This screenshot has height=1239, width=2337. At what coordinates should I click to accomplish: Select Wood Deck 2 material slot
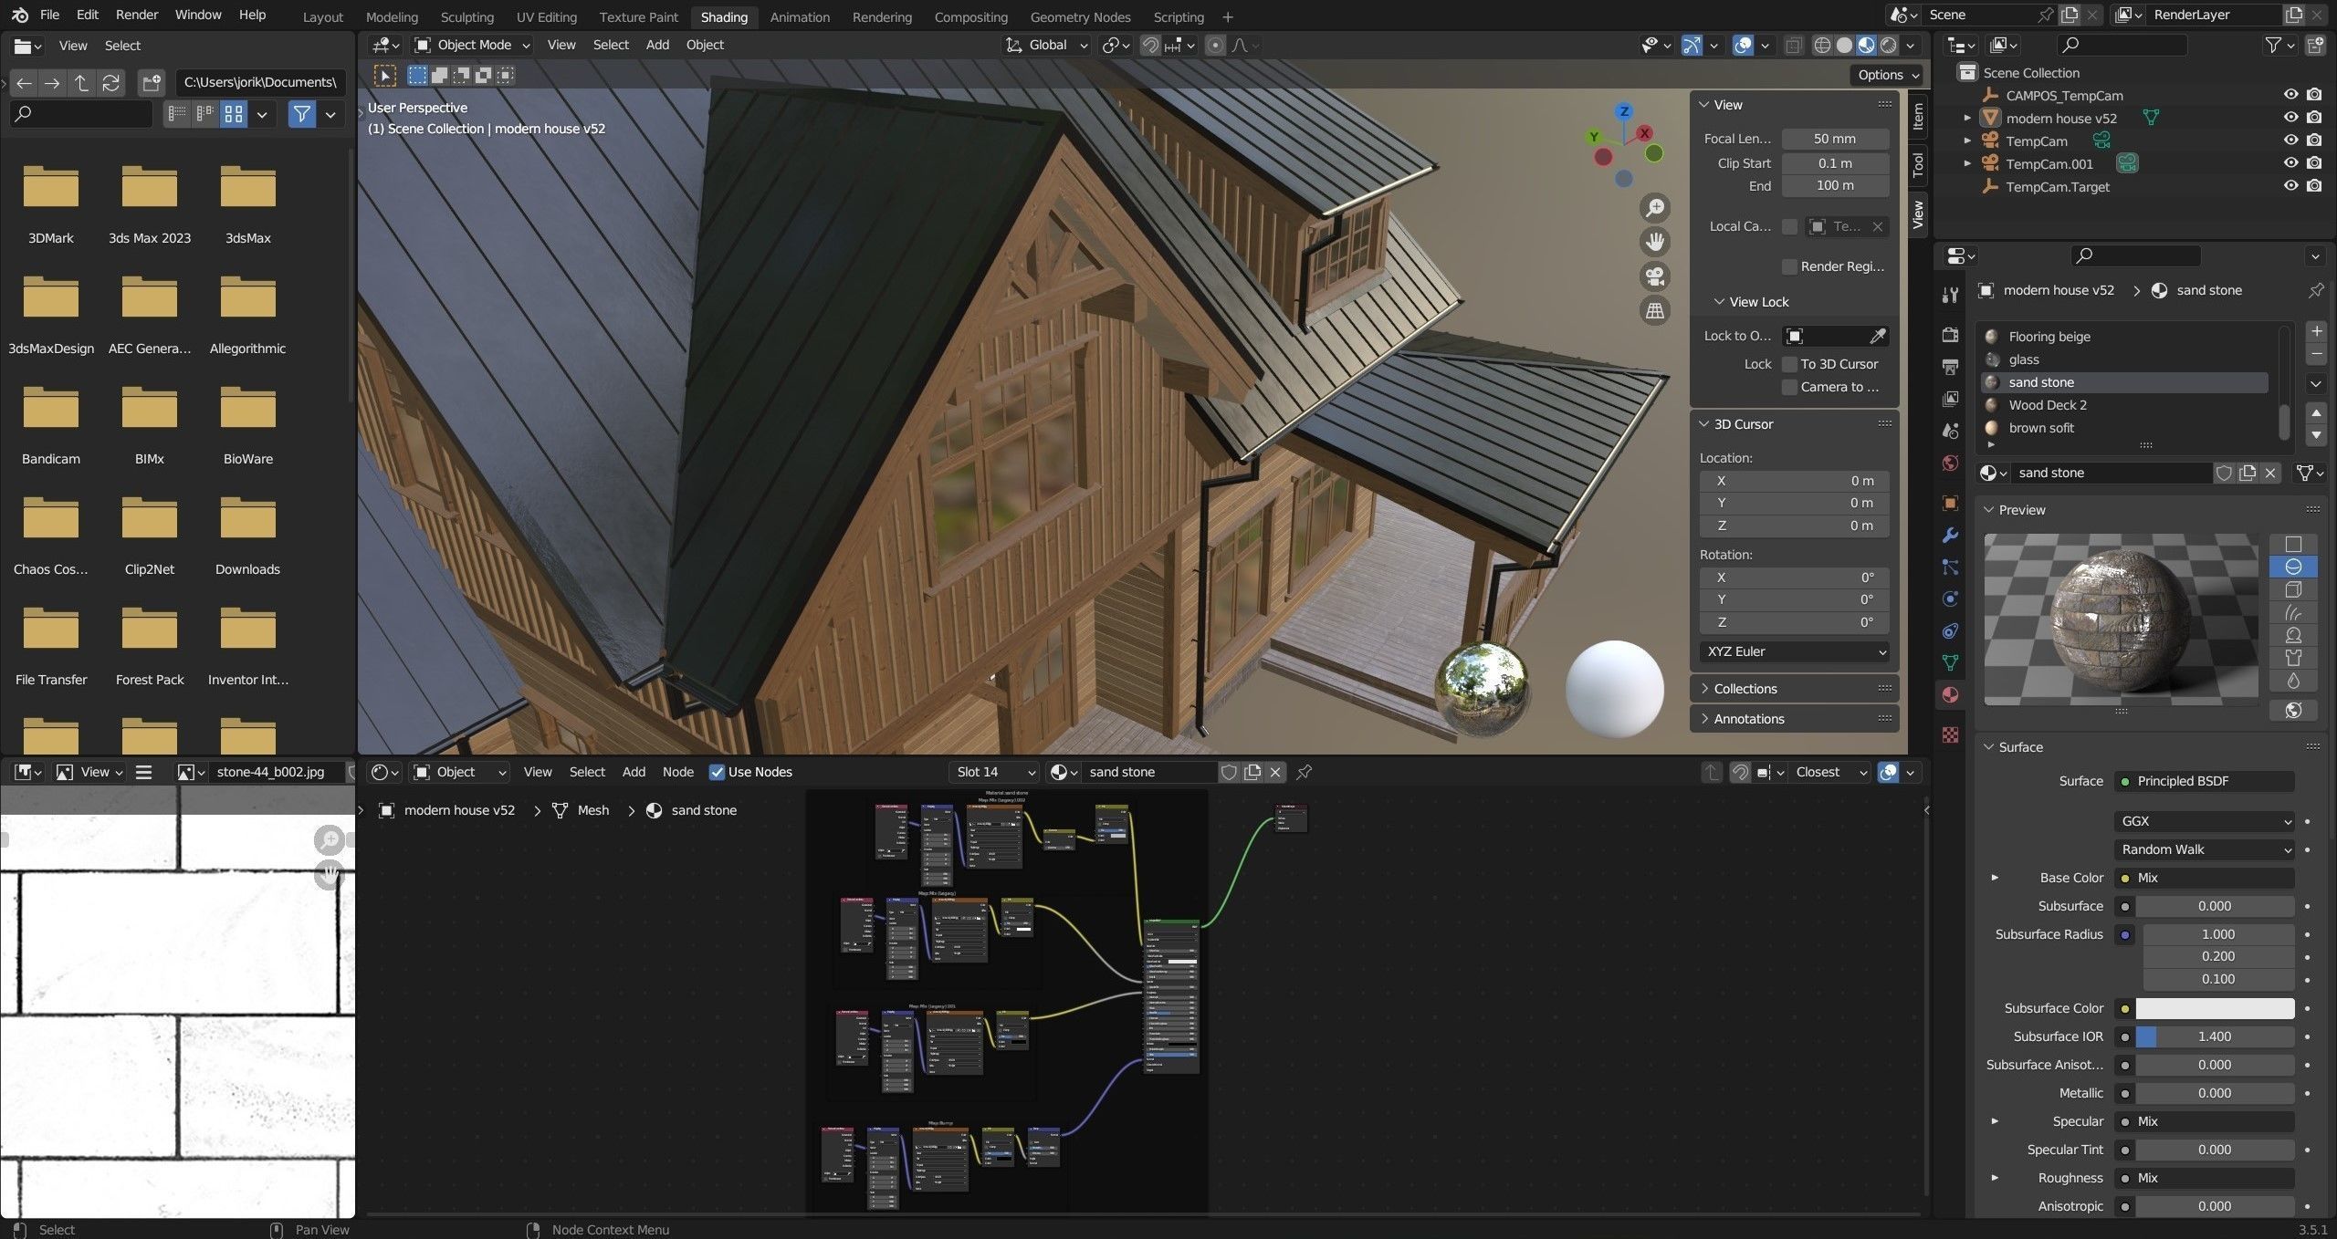(2125, 405)
